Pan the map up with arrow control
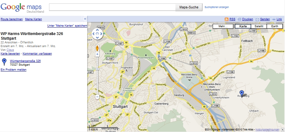 [x=97, y=30]
